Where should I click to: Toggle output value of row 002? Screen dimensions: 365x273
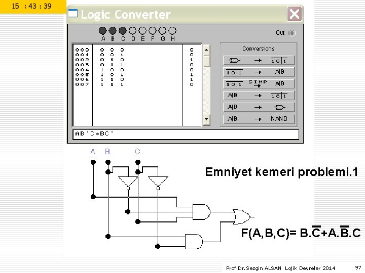191,60
